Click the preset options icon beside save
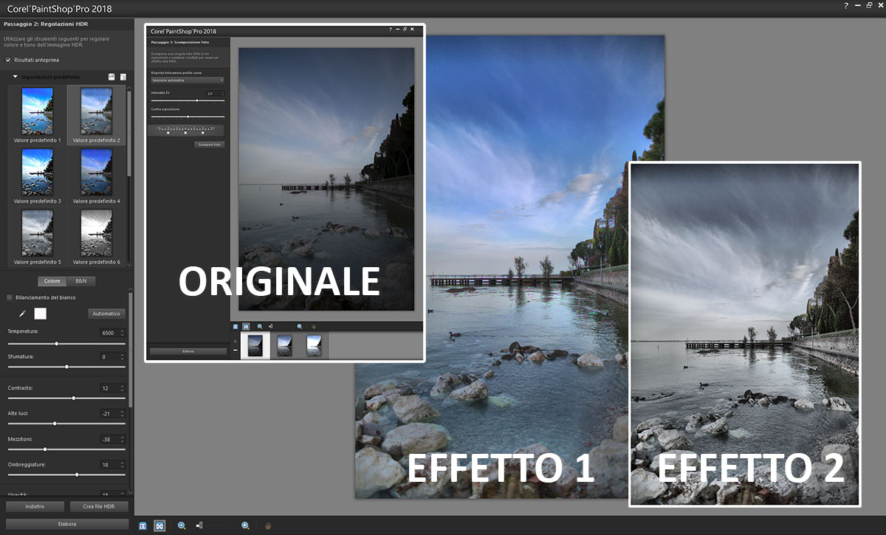 point(123,77)
